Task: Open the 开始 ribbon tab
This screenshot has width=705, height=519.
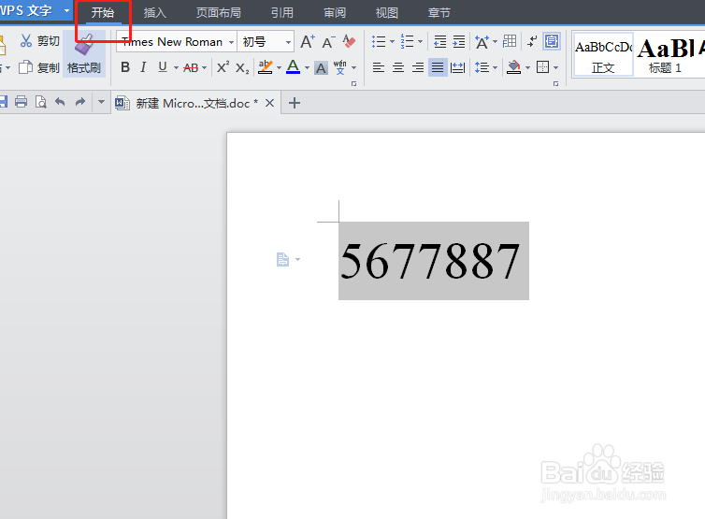Action: tap(103, 12)
